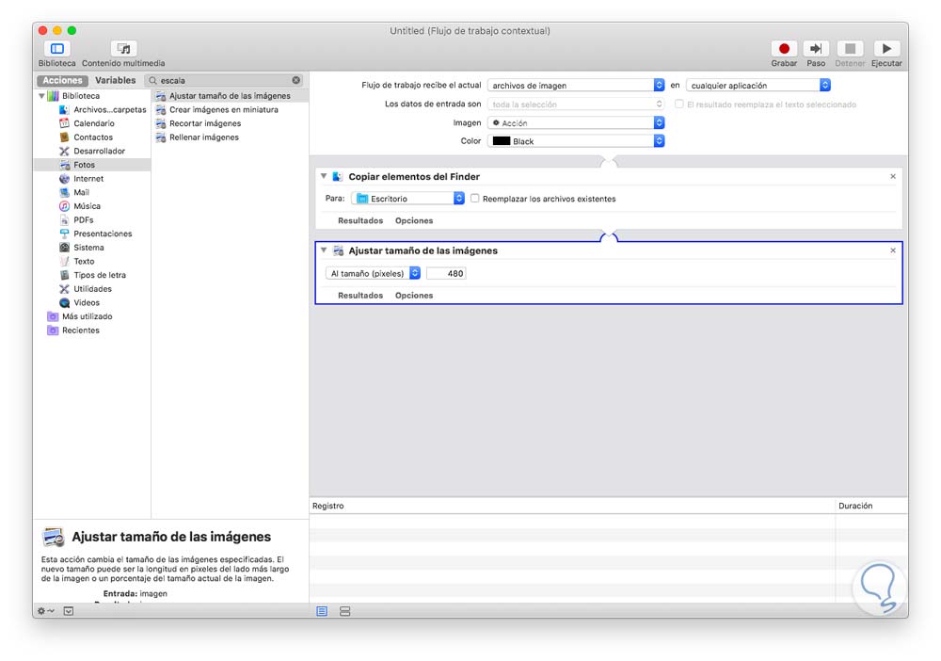Screen dimensions: 941x661
Task: Enable Reemplazar los archivos existentes
Action: point(474,199)
